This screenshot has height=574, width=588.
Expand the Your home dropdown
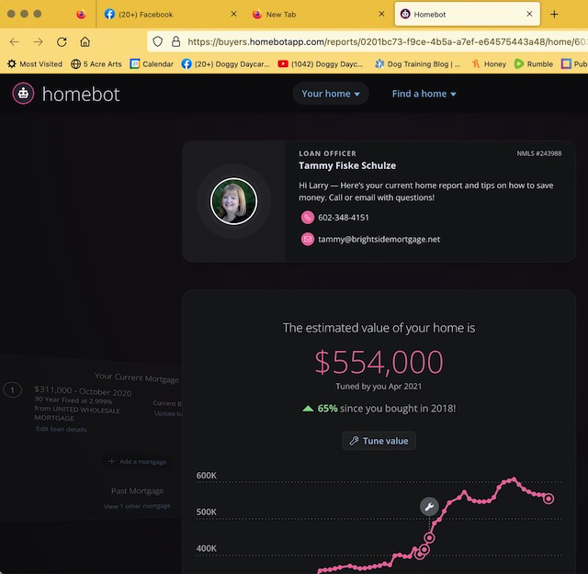point(331,94)
